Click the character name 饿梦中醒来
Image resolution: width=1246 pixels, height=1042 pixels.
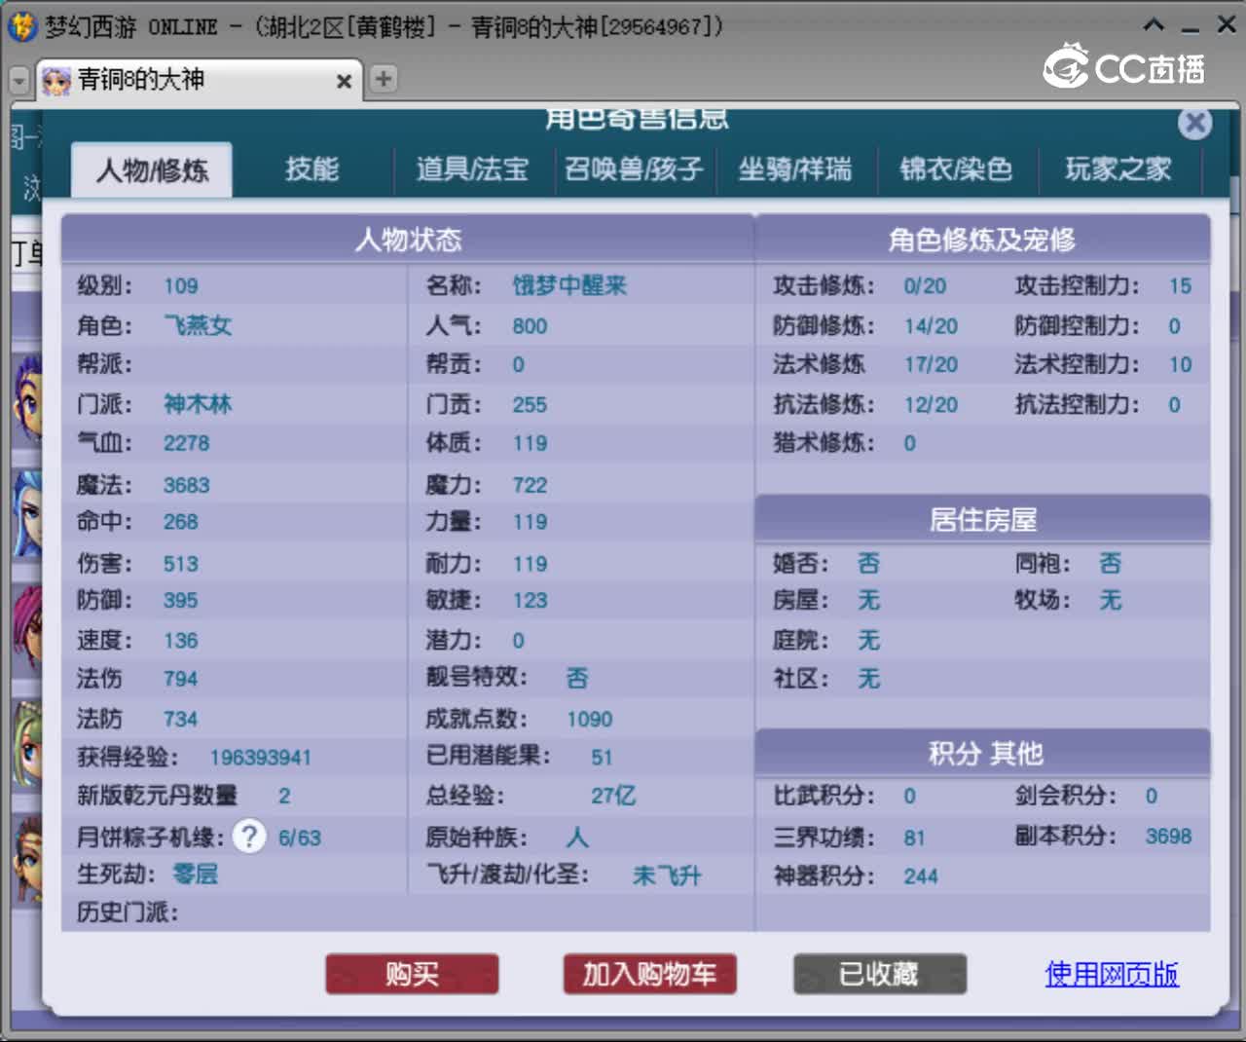tap(569, 285)
